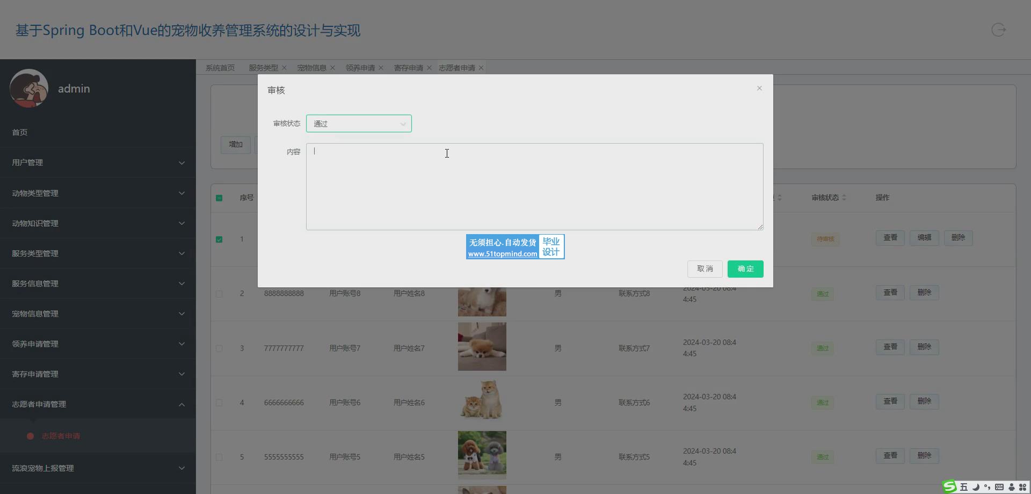Click the 编辑 button in row 1
Viewport: 1031px width, 494px height.
click(x=924, y=238)
